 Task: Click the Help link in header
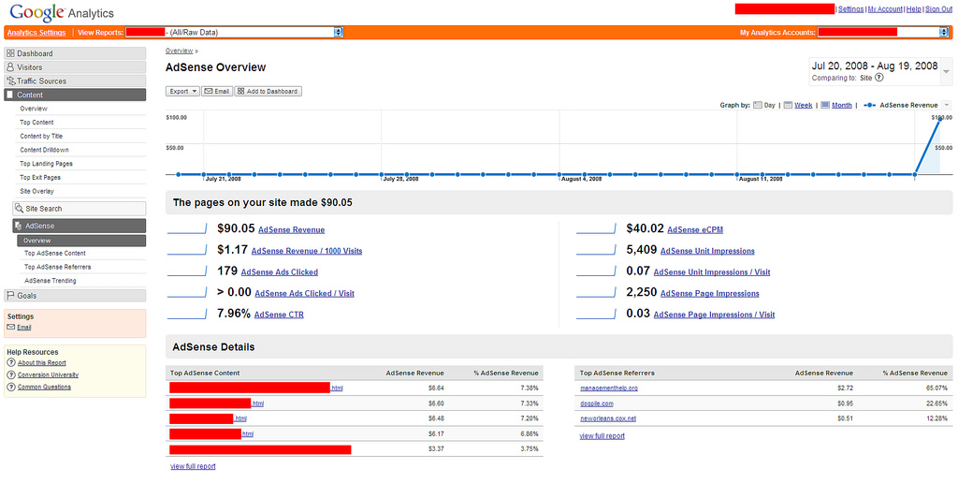tap(913, 9)
